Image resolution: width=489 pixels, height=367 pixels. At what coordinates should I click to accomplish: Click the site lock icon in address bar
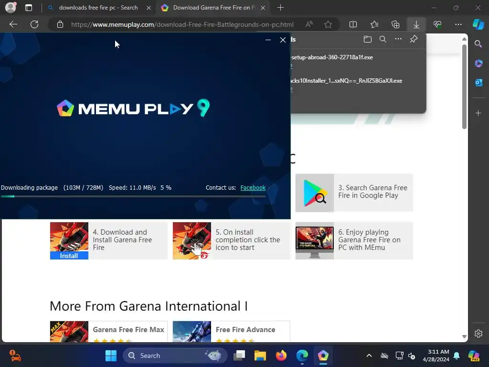point(60,24)
